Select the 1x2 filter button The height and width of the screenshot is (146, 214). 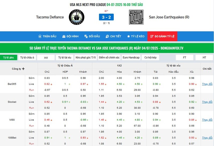[46, 57]
